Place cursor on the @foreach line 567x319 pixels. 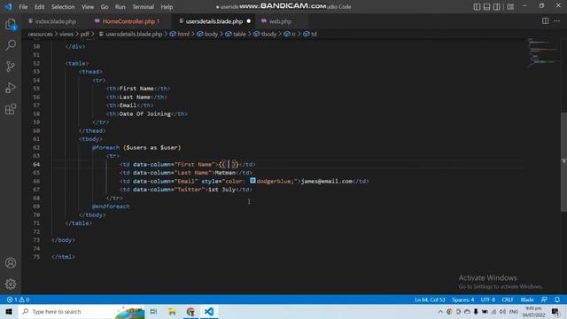136,148
